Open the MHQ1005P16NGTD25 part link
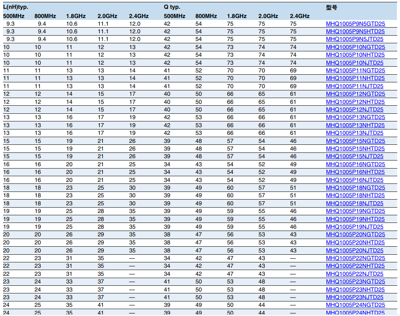The height and width of the screenshot is (316, 400). click(356, 164)
